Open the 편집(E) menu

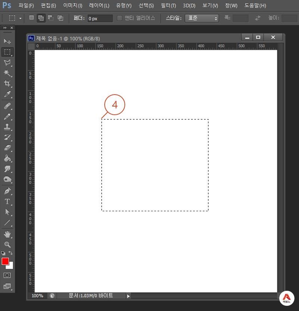coord(48,5)
